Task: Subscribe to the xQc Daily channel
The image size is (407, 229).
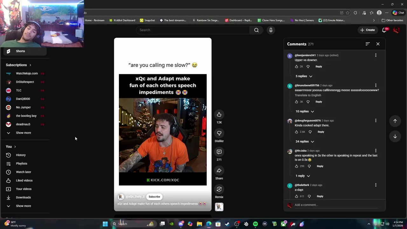Action: point(154,197)
